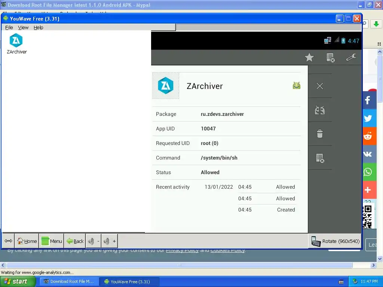Clear ZArchiver logs using the side list icon
The image size is (383, 287).
(320, 158)
